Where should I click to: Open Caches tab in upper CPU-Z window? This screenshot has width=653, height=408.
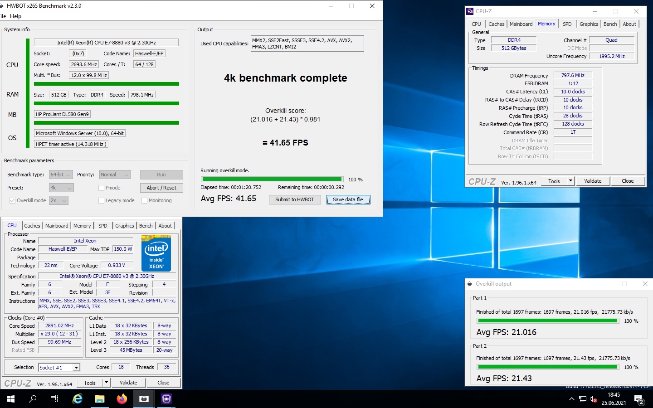(x=496, y=24)
